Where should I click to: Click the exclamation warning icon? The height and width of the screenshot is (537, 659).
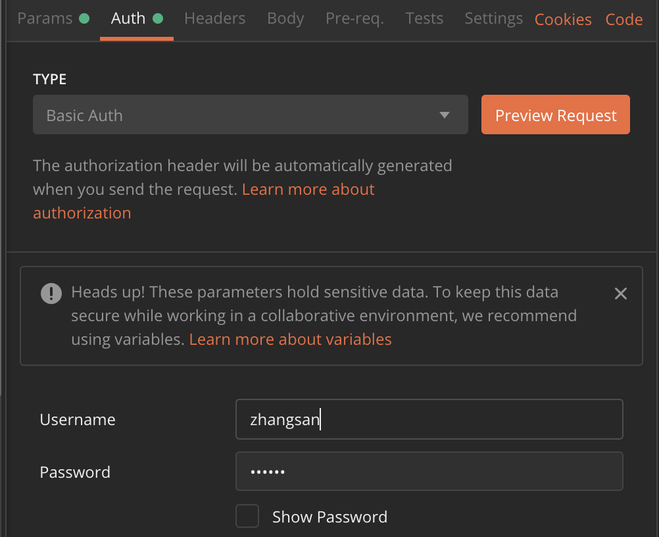coord(51,293)
